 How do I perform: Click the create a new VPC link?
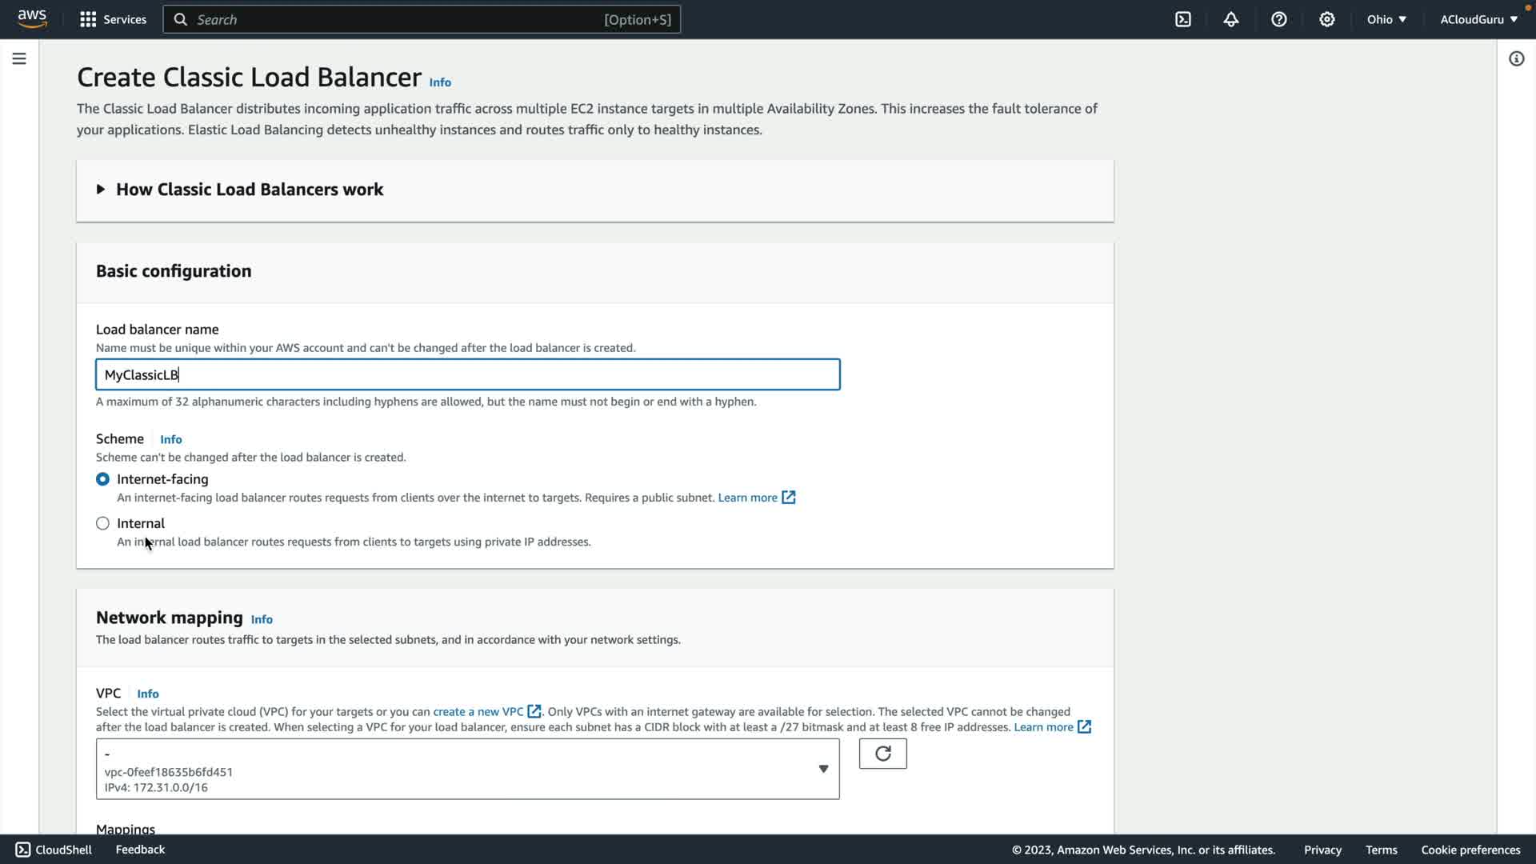coord(478,711)
